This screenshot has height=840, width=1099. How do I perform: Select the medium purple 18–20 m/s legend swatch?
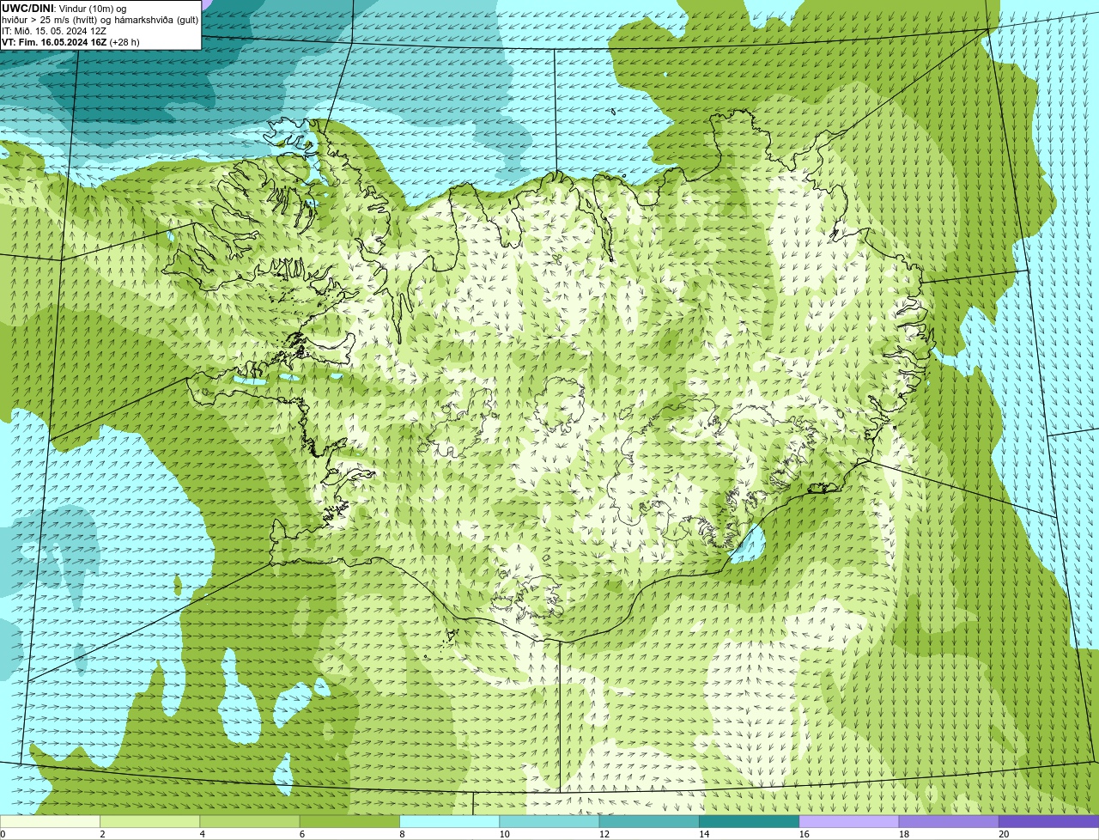(x=949, y=821)
